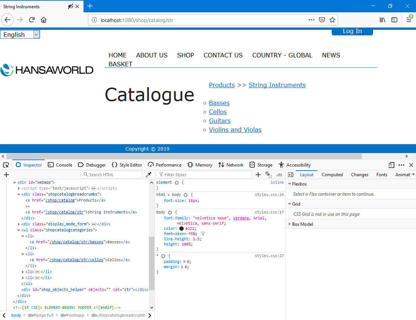Select div#webapp in the breadcrumb trail
416x320 pixels.
pyautogui.click(x=72, y=315)
